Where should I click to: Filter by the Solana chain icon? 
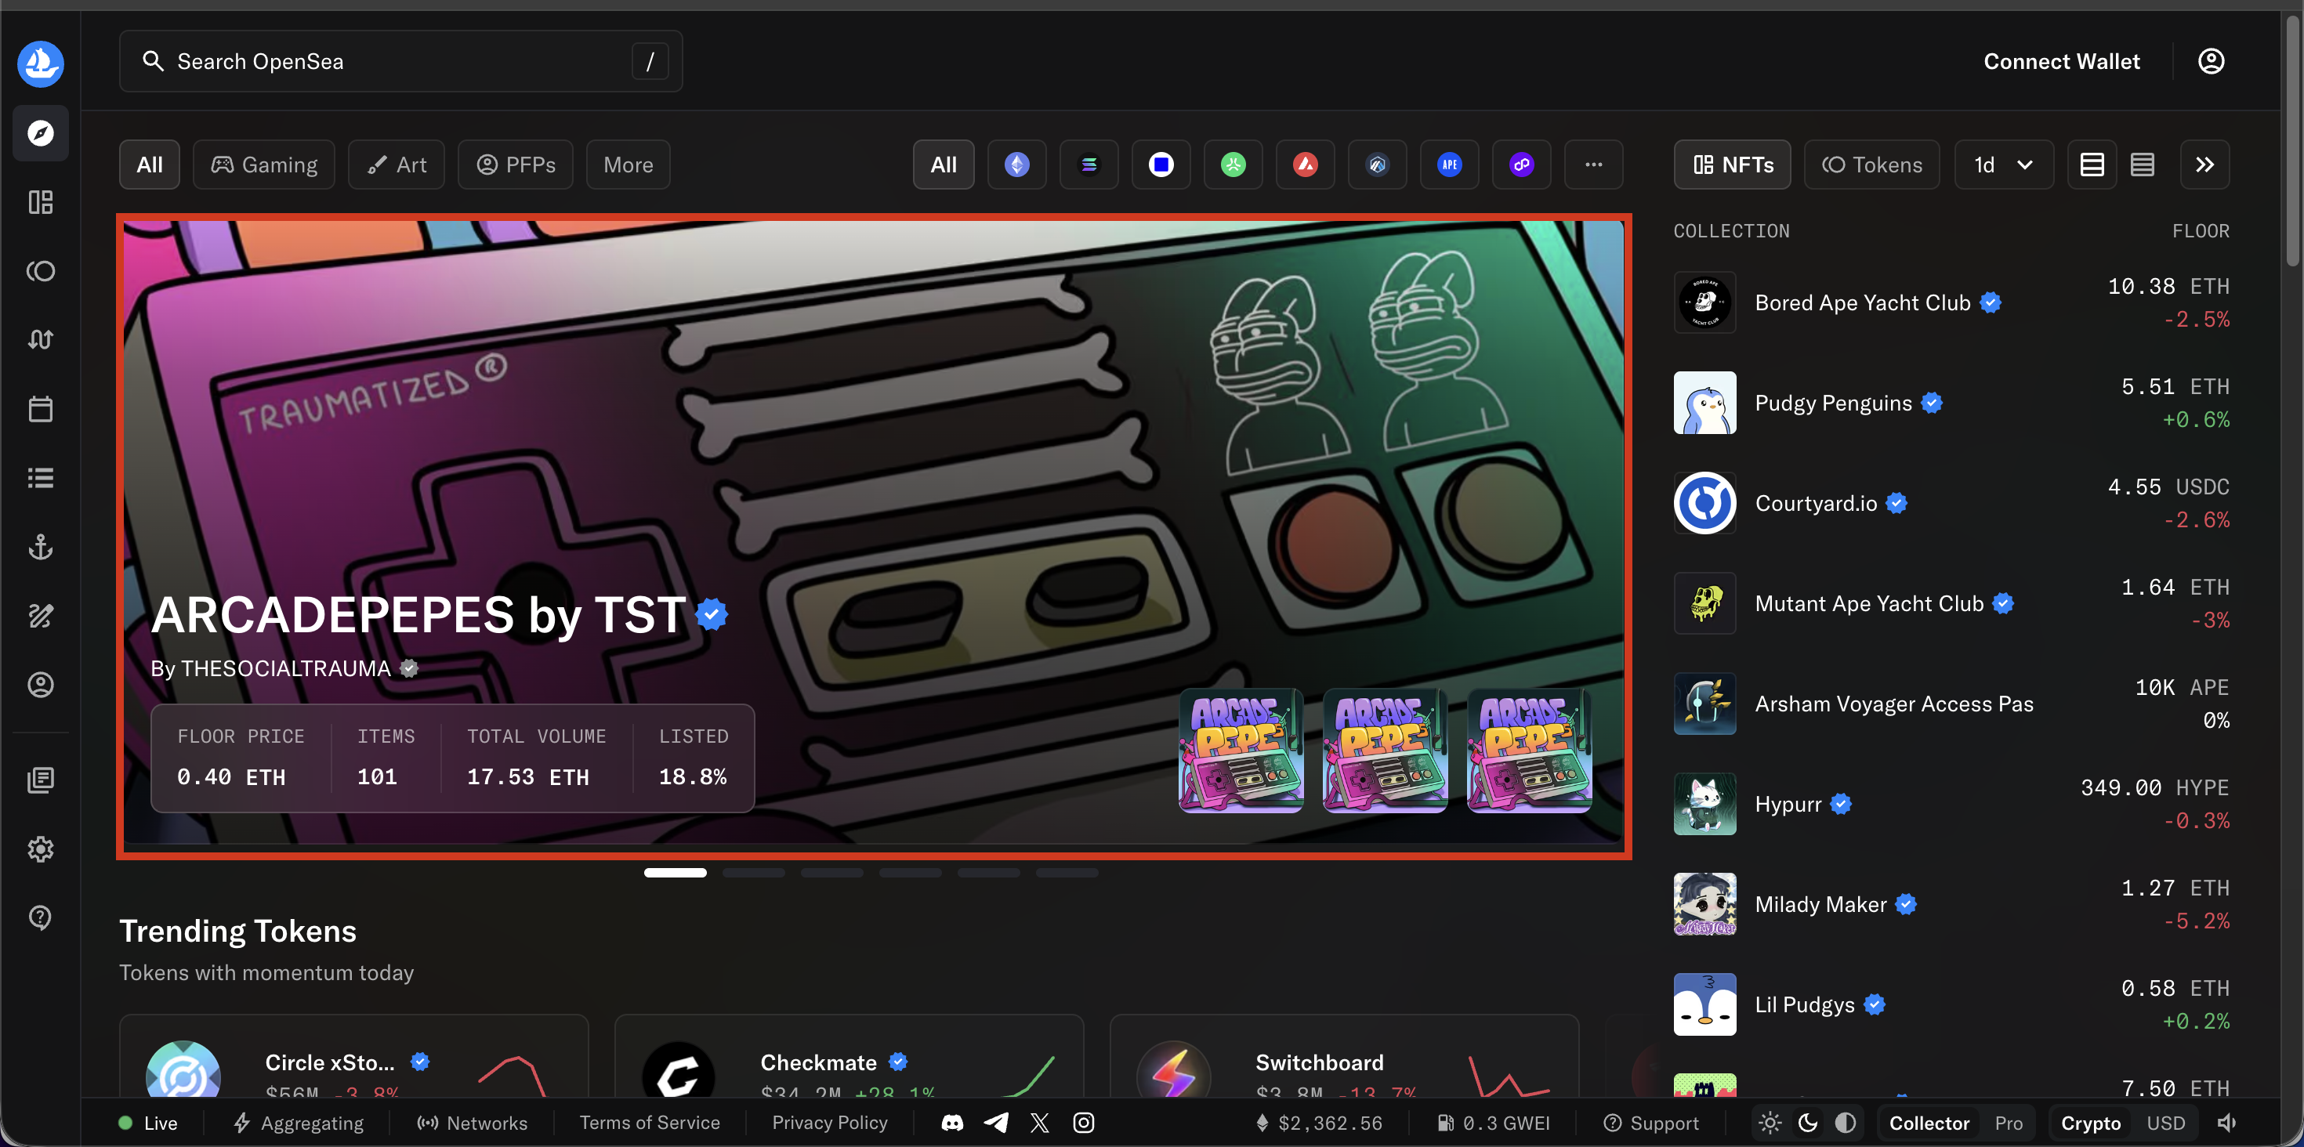pos(1089,165)
